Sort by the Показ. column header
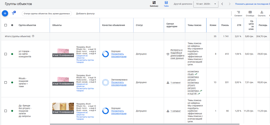The width and height of the screenshot is (270, 125). (225, 25)
